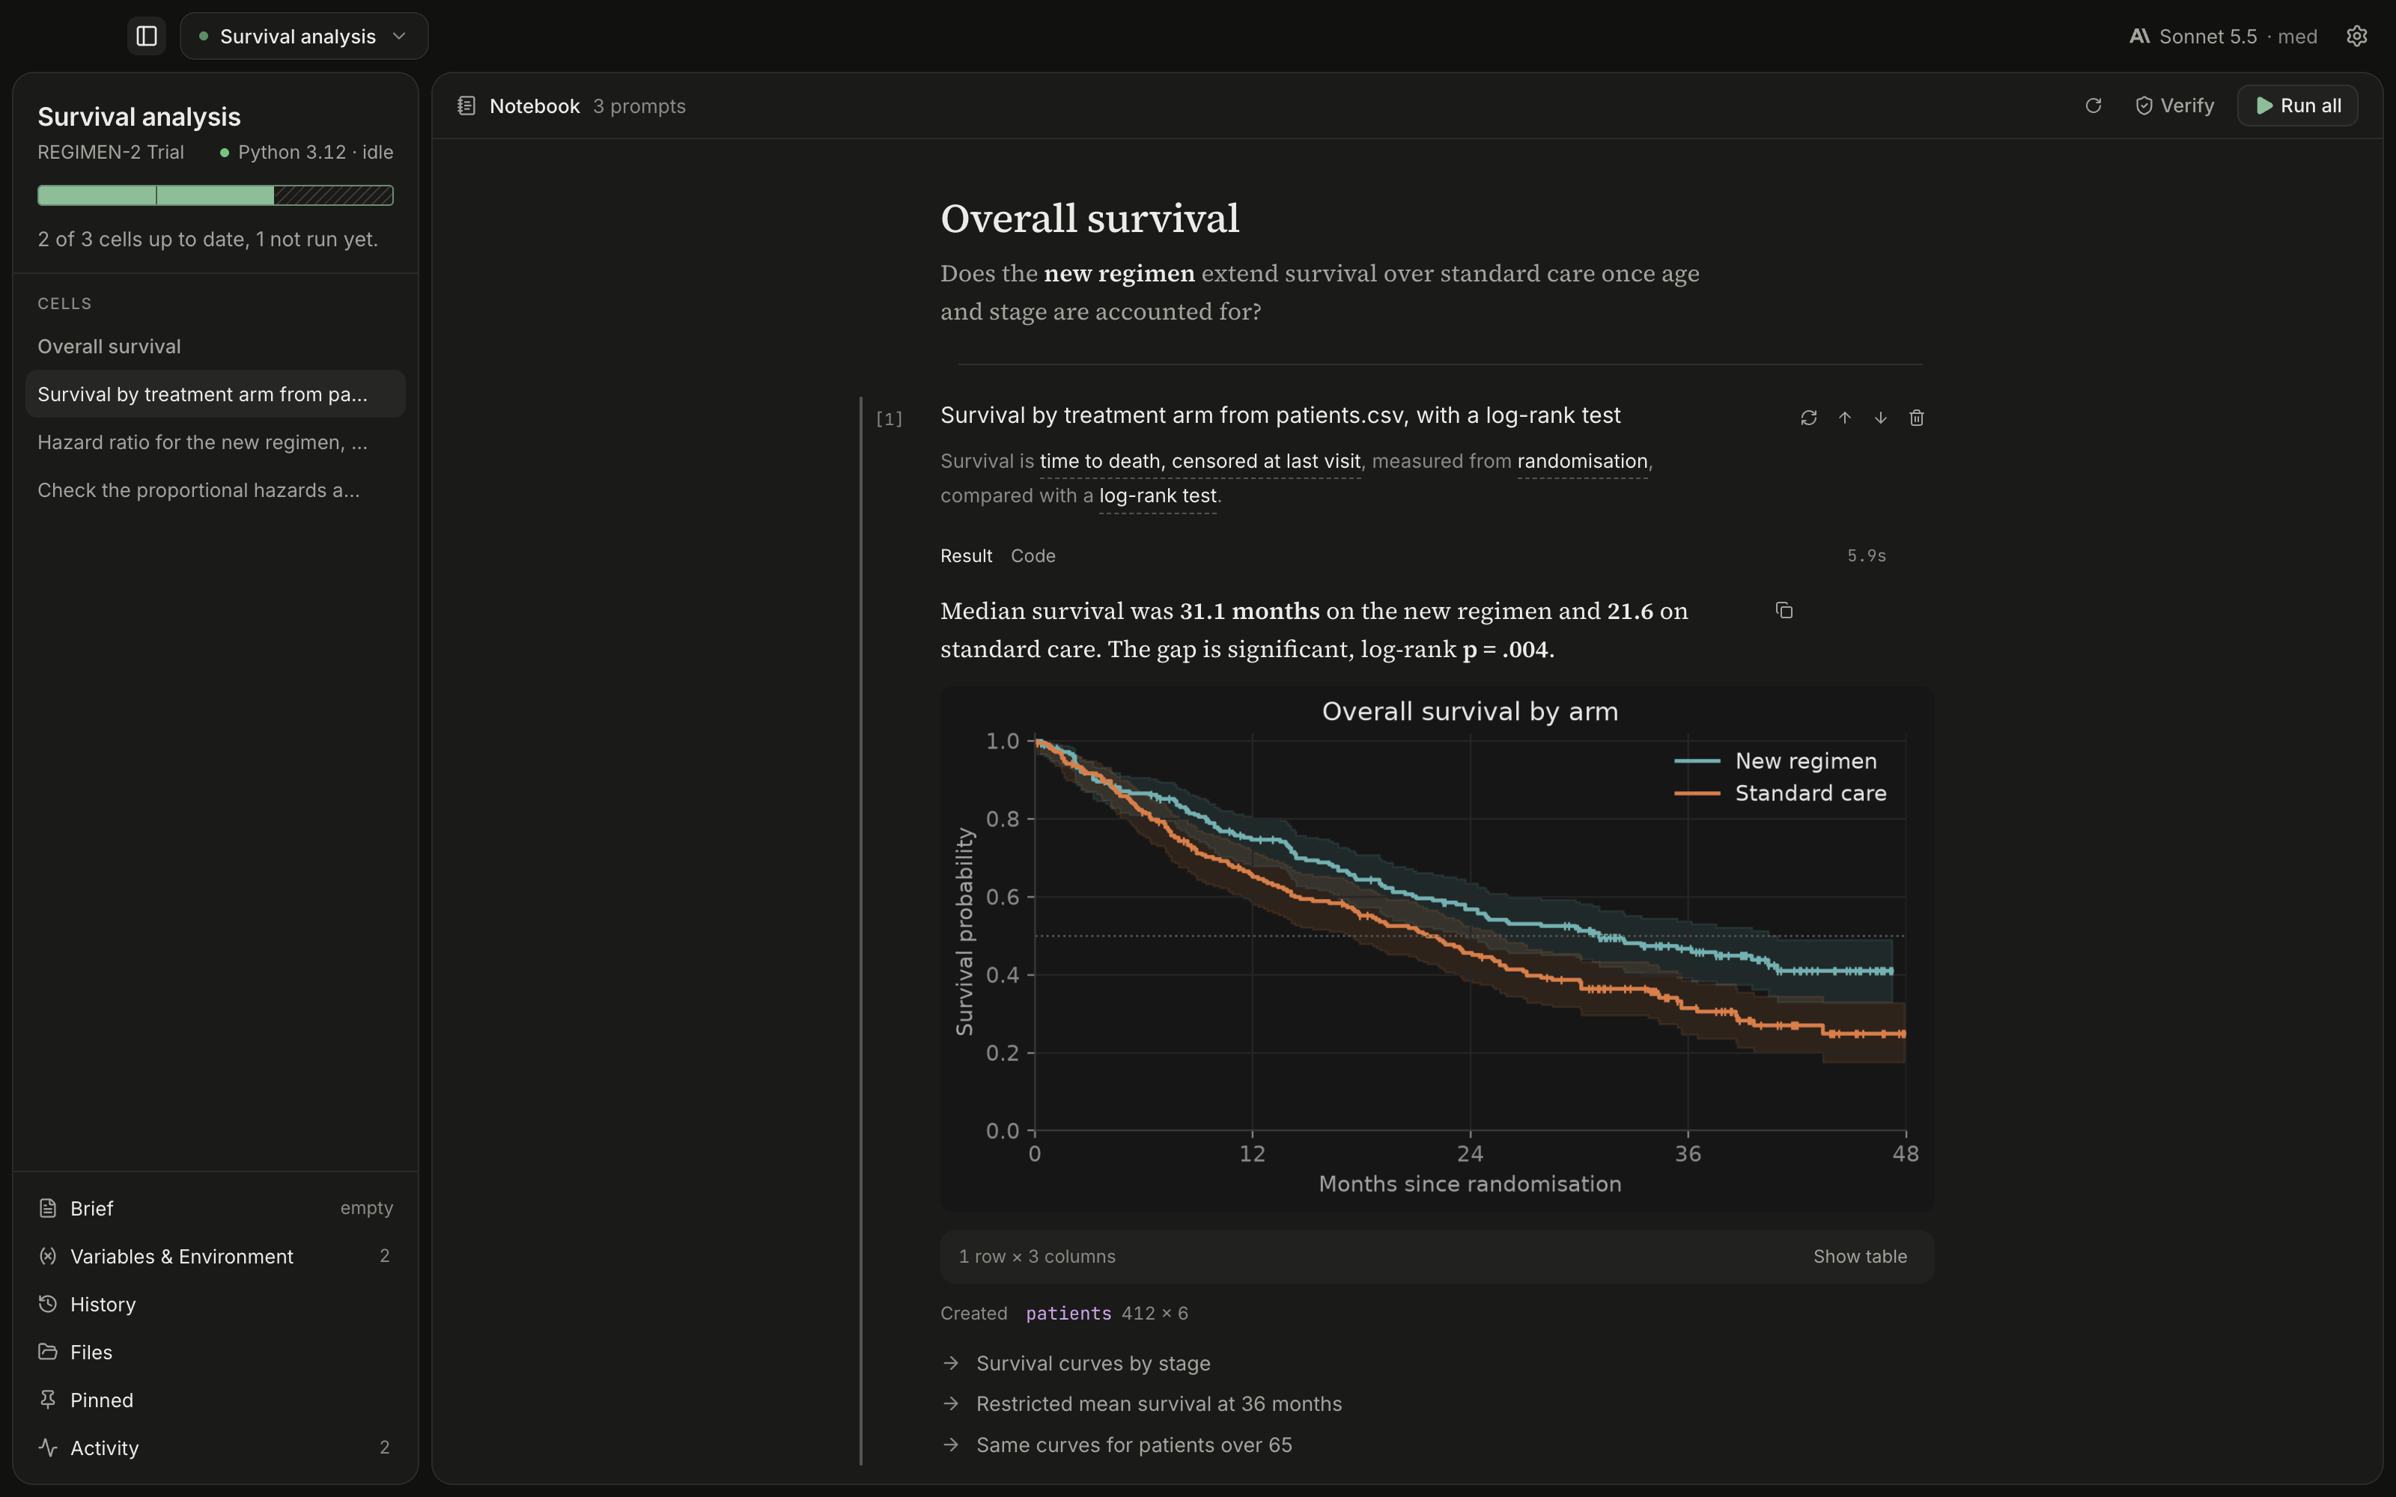This screenshot has height=1497, width=2396.
Task: Select the Survival by treatment arm cell
Action: (x=215, y=394)
